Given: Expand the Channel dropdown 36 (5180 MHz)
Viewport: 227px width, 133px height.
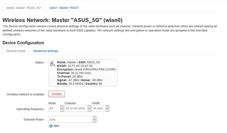Looking at the screenshot, I should (78, 108).
